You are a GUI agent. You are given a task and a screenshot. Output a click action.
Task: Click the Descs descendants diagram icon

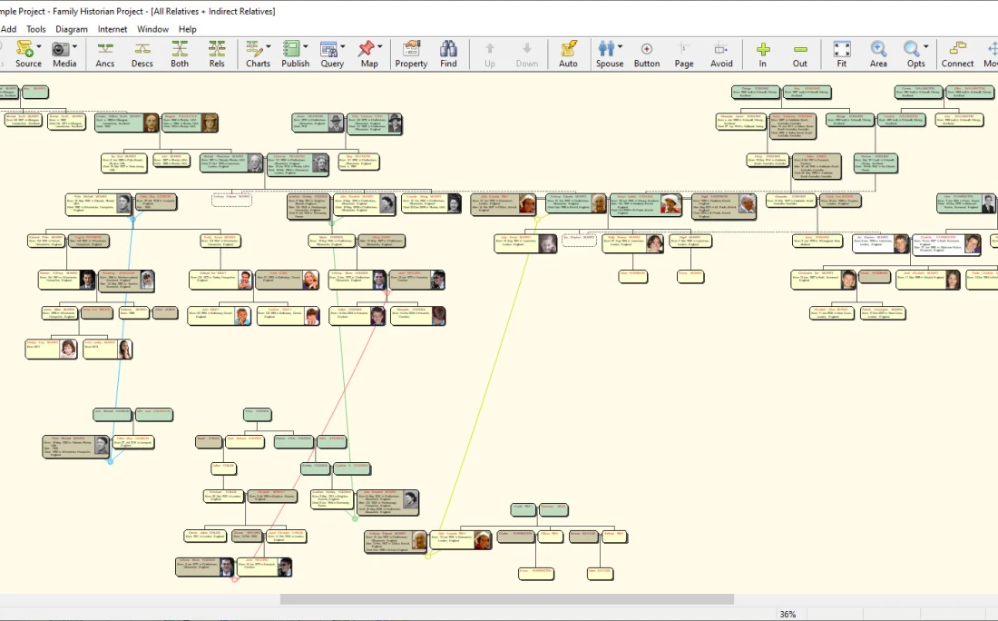click(x=142, y=54)
